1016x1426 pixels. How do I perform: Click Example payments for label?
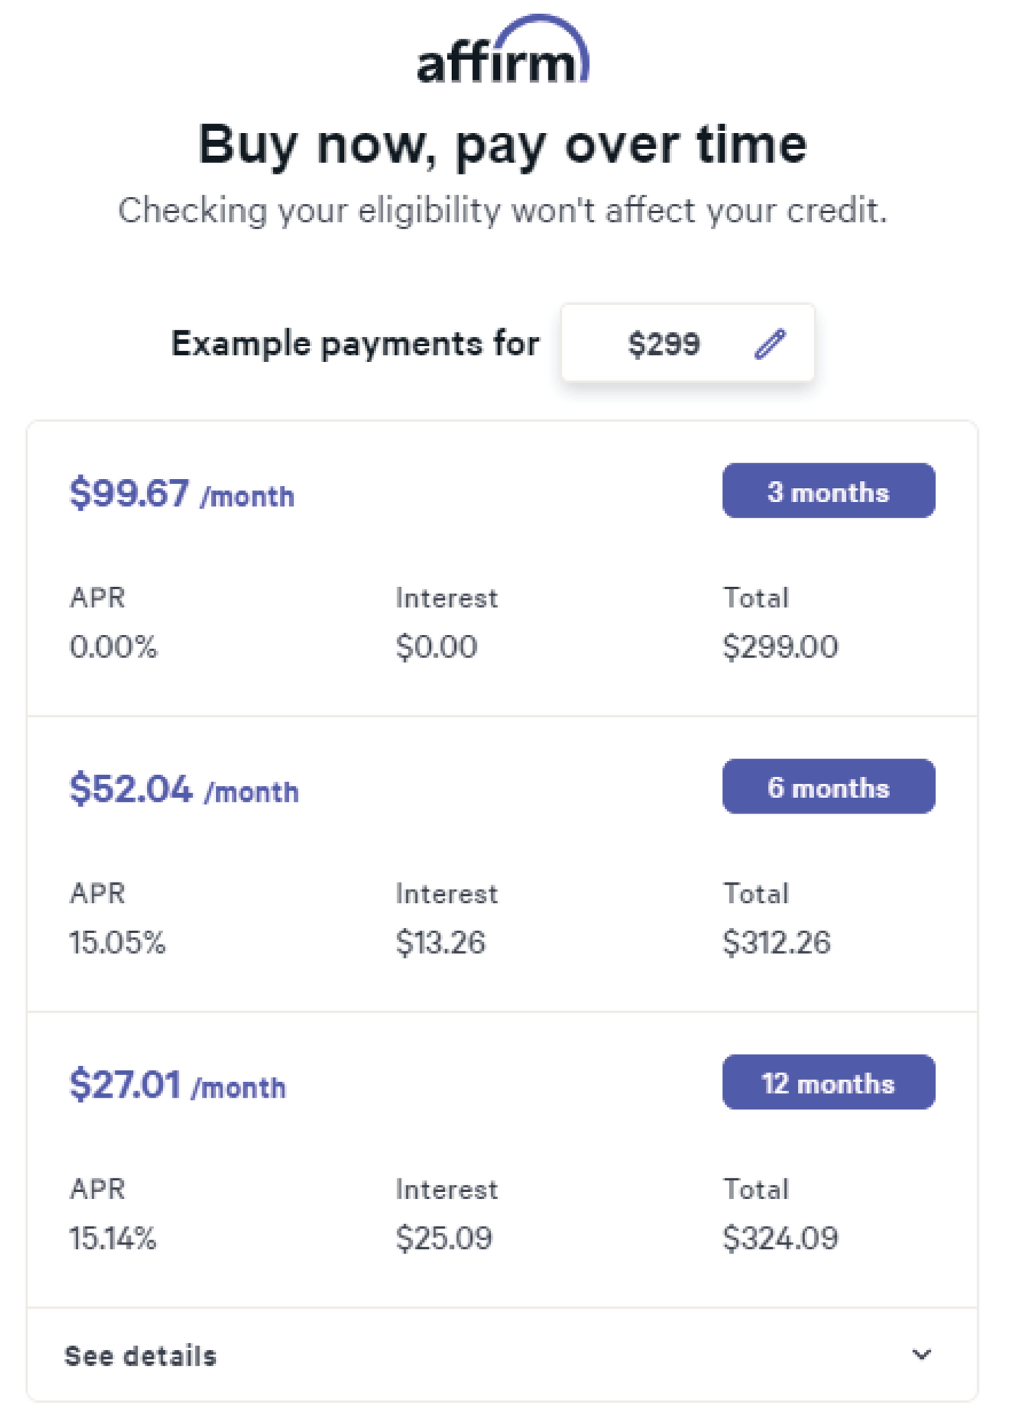pos(356,344)
